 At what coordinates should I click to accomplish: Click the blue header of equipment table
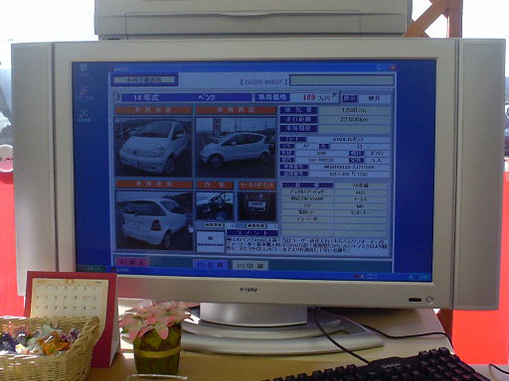[x=308, y=186]
